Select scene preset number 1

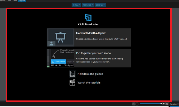pyautogui.click(x=134, y=104)
